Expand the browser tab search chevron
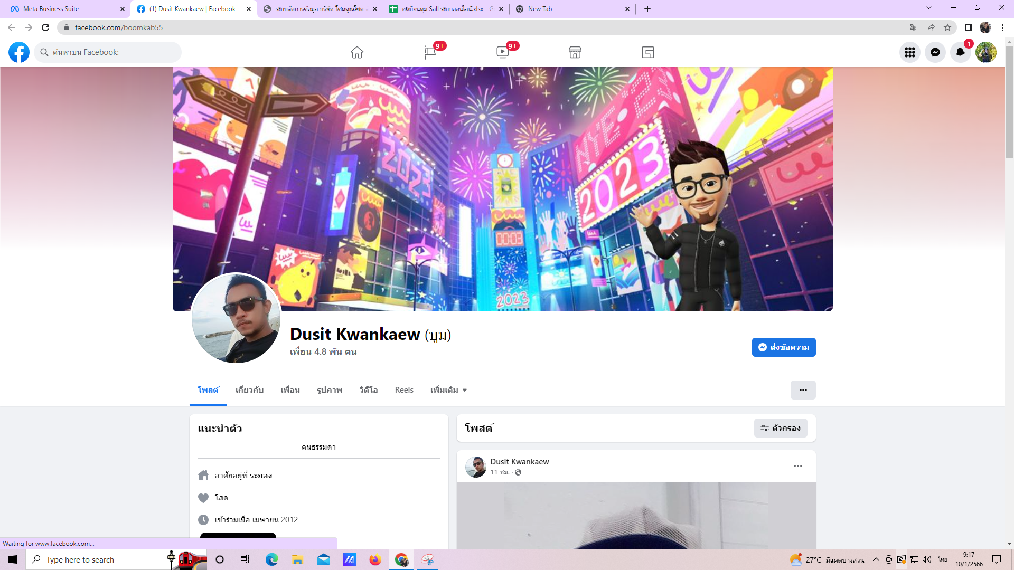This screenshot has width=1014, height=570. pyautogui.click(x=928, y=8)
